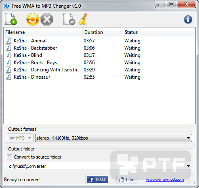Viewport: 199px width, 188px height.
Task: Click the 02:55 duration cell
Action: (89, 77)
